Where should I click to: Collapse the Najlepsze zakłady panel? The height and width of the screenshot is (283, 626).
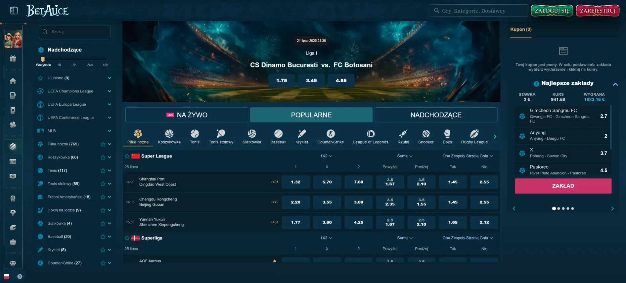(615, 84)
